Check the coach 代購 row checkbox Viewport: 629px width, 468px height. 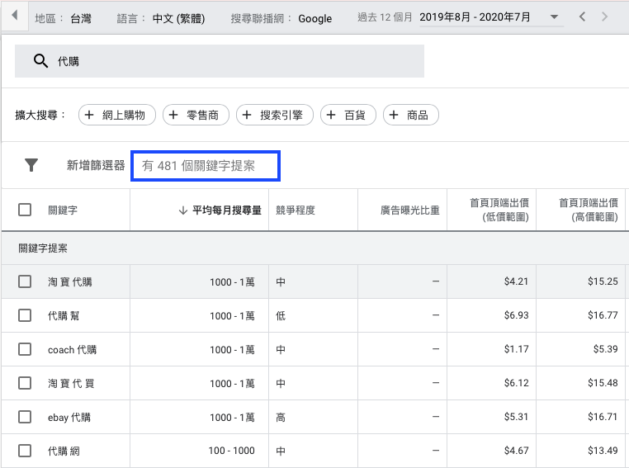pyautogui.click(x=25, y=350)
